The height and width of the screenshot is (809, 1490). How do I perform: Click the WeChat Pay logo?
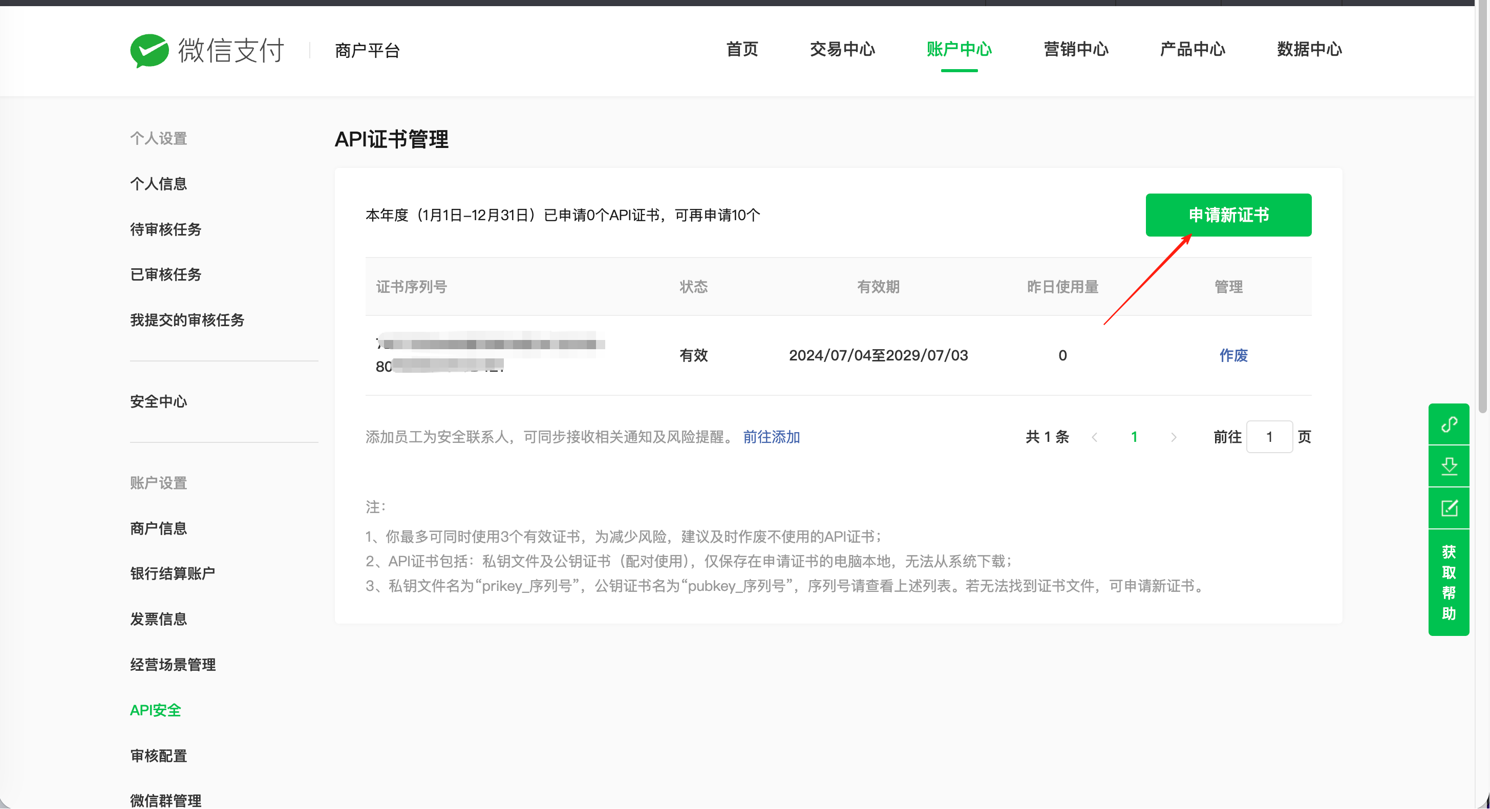coord(207,50)
